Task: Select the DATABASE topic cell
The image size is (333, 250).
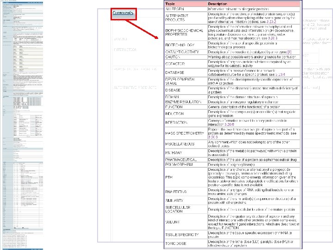Action: [x=186, y=73]
